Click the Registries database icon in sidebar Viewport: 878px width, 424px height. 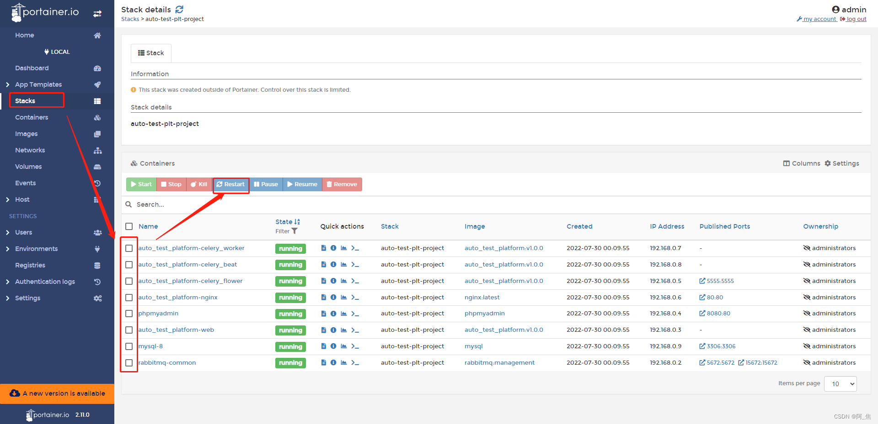point(97,265)
